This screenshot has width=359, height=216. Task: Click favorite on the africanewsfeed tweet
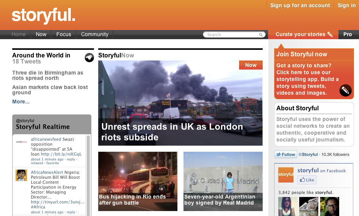point(53,163)
